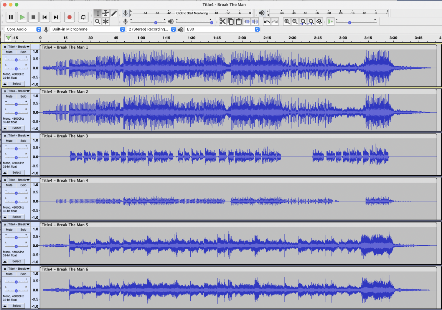Image resolution: width=442 pixels, height=310 pixels.
Task: Select the Multi-tool asterisk icon
Action: pyautogui.click(x=105, y=22)
